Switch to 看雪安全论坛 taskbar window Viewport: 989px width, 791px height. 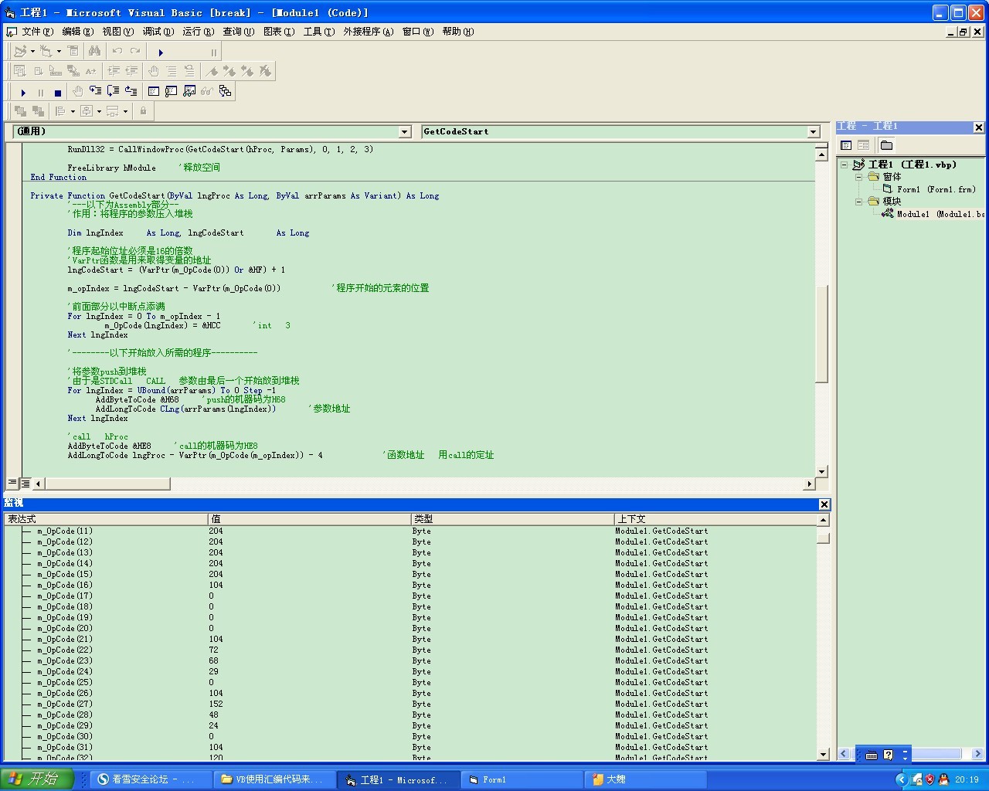[x=151, y=779]
